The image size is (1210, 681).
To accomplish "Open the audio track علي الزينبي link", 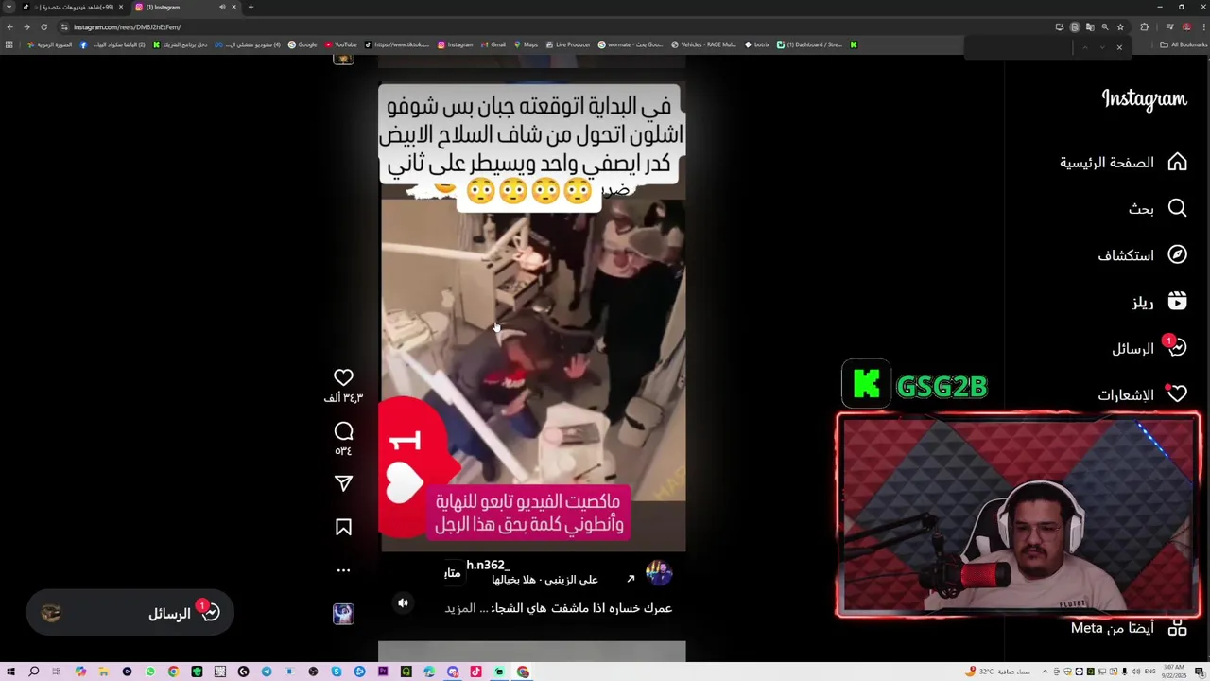I will (544, 579).
